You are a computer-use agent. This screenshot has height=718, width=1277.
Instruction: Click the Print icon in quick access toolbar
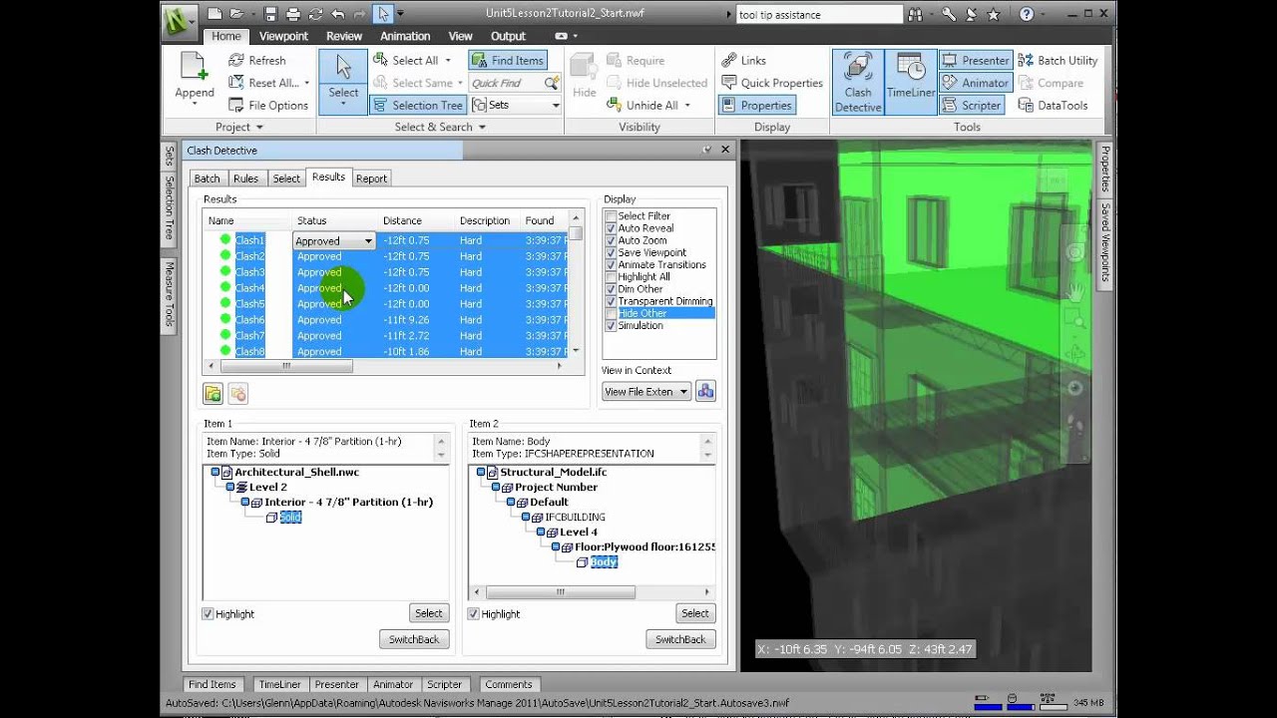click(x=293, y=14)
